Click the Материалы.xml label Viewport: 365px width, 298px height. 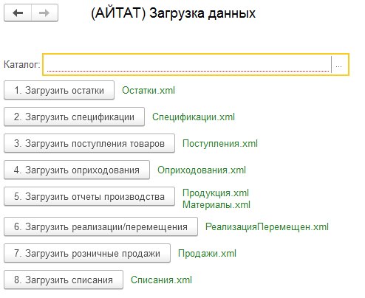click(x=216, y=204)
